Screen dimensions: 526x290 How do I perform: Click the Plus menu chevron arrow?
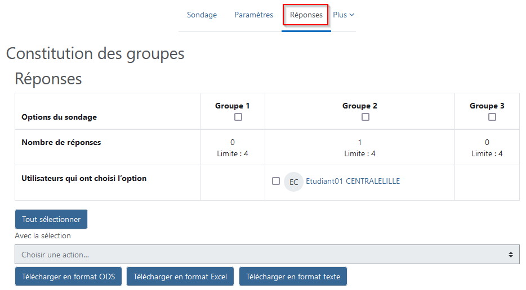[351, 15]
